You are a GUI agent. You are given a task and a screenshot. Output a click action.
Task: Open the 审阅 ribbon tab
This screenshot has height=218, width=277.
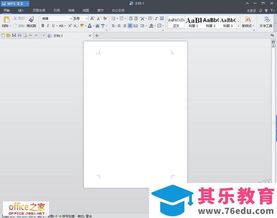pyautogui.click(x=71, y=10)
